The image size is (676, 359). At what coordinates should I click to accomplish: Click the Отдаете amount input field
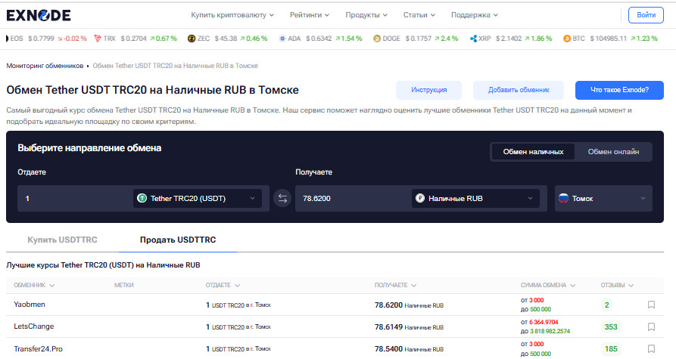tap(72, 199)
